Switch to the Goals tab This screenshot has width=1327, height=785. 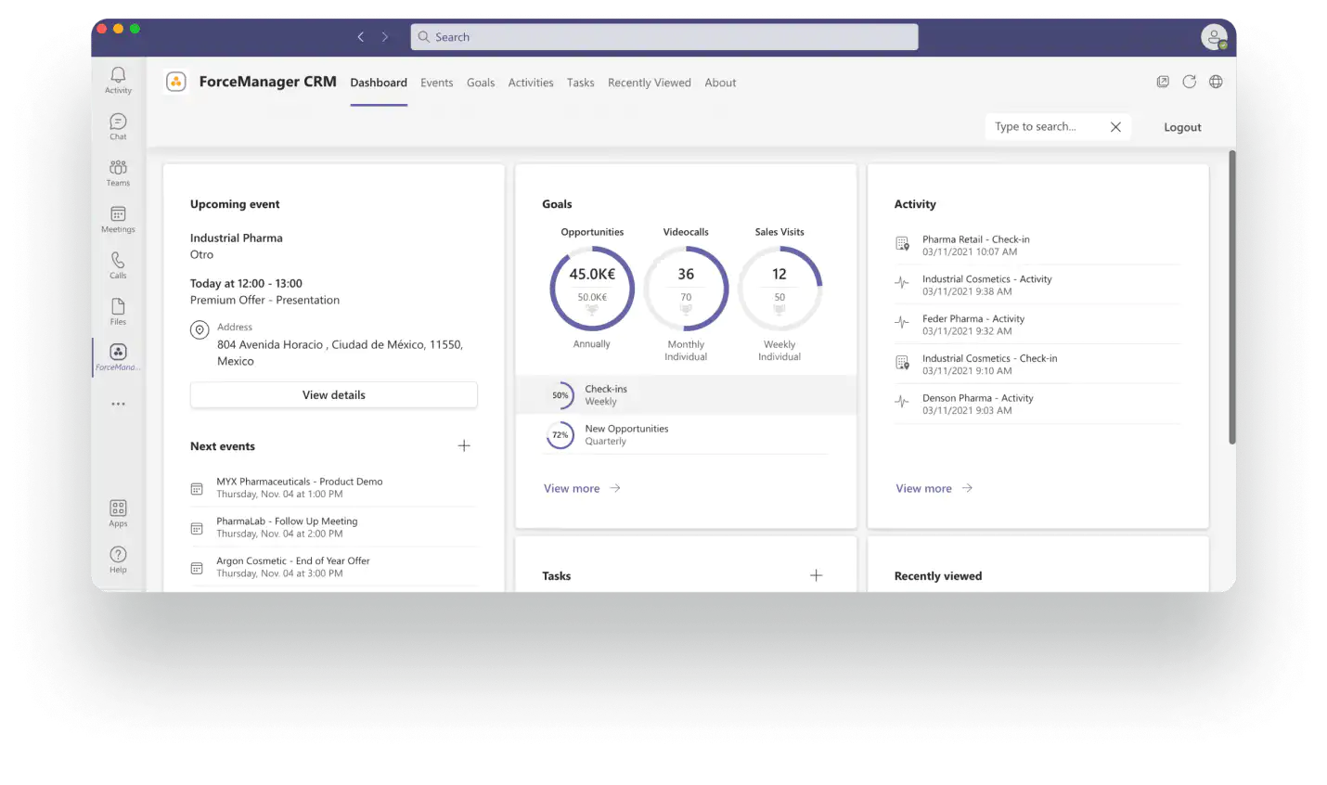pyautogui.click(x=481, y=83)
